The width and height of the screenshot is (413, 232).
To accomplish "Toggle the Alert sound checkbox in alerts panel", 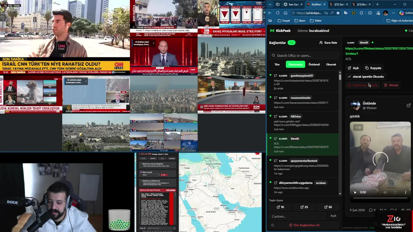I will pos(141,172).
